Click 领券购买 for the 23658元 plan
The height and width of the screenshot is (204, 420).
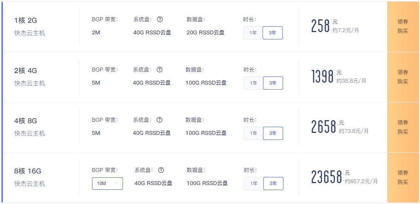pyautogui.click(x=403, y=177)
